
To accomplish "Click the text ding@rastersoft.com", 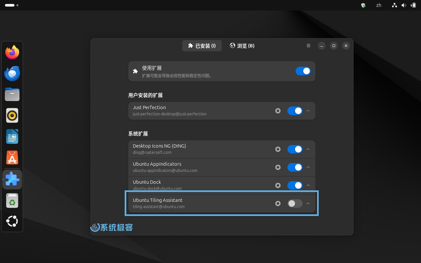I will pyautogui.click(x=152, y=153).
